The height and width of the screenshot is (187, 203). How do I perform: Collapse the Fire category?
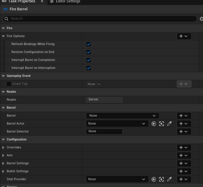pyautogui.click(x=3, y=28)
